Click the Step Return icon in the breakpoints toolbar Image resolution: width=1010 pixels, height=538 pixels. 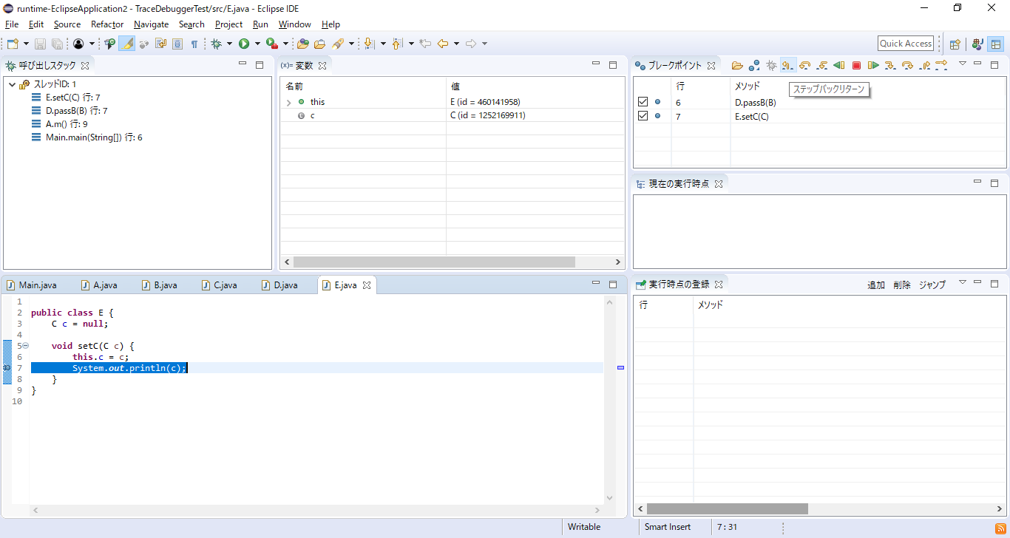coord(924,66)
